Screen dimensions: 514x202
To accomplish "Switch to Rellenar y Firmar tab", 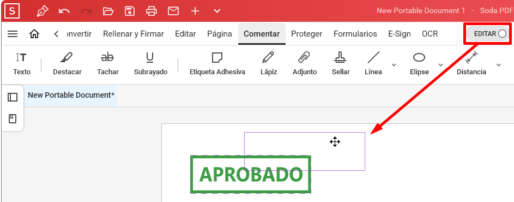I will click(x=134, y=34).
